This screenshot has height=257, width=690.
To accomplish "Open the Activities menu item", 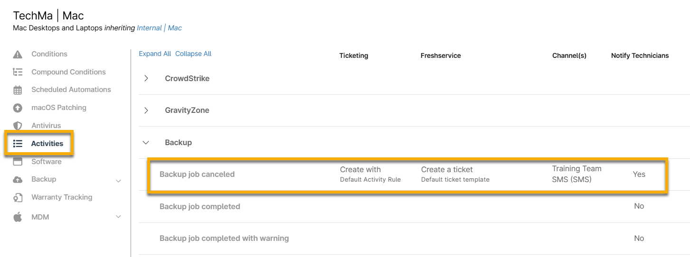I will [47, 144].
